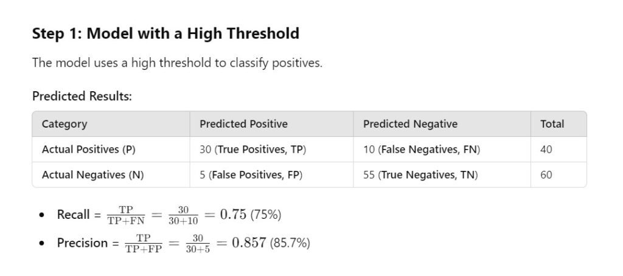This screenshot has width=623, height=276.
Task: Click the word "Recall" in the bullet list
Action: pyautogui.click(x=74, y=215)
